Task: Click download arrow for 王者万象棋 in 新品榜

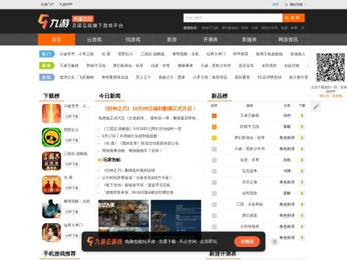Action: coord(302,116)
